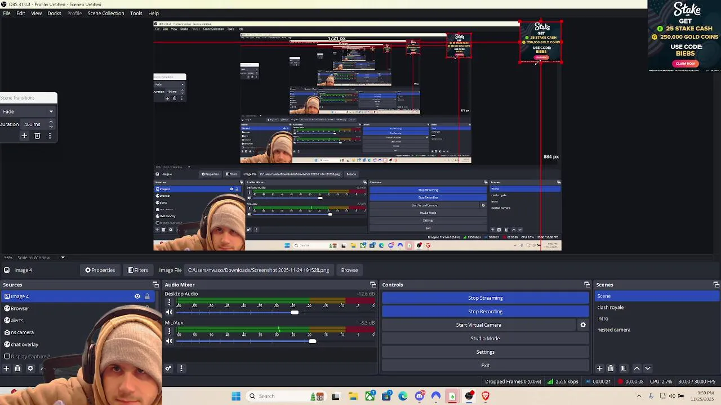Remove the transition with the Scene Transitions trash icon
721x405 pixels.
[37, 136]
